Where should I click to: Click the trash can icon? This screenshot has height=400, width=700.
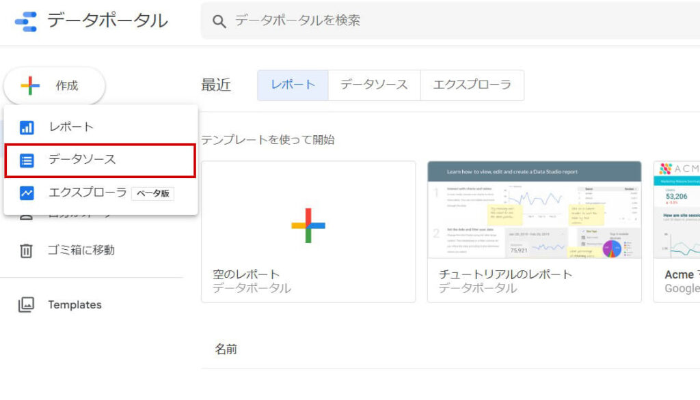click(26, 251)
